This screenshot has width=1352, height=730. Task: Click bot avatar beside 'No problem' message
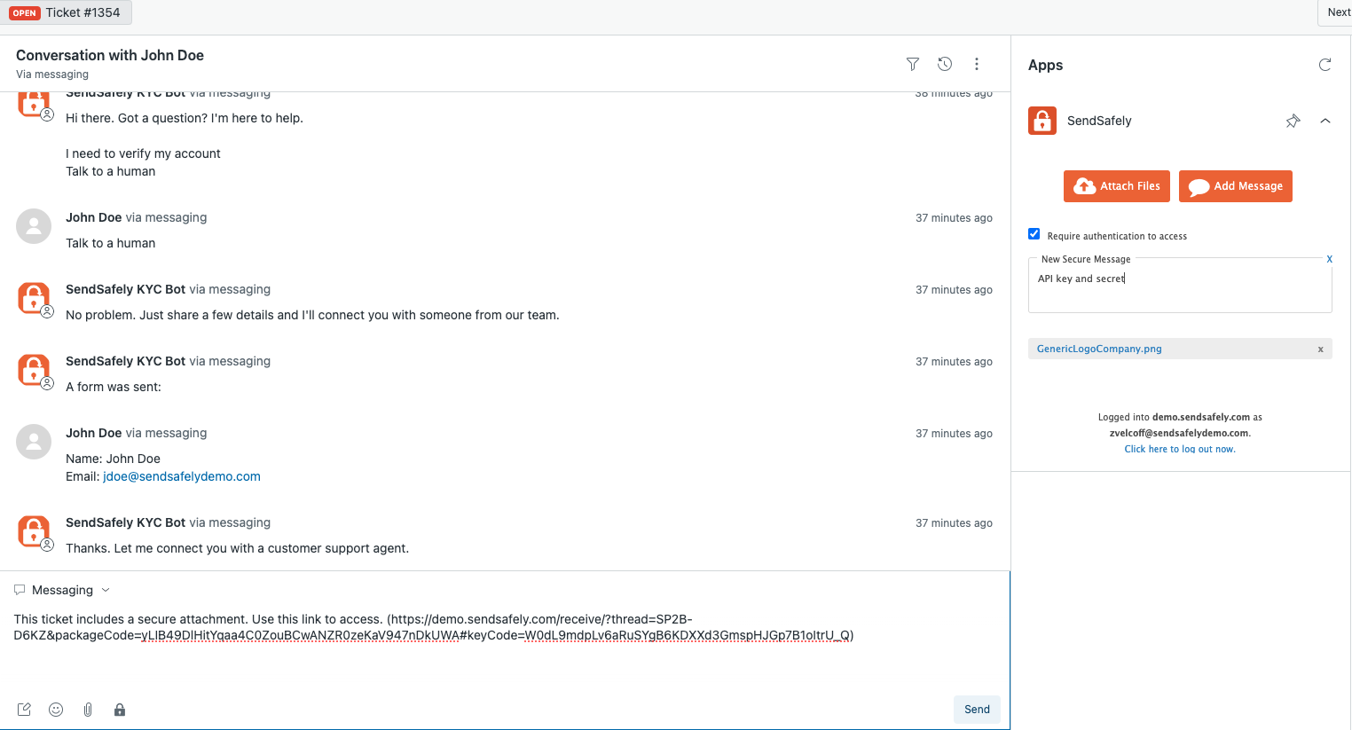(x=35, y=299)
